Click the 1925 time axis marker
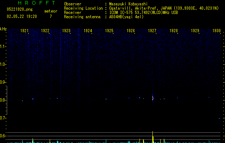Image resolution: width=225 pixels, height=143 pixels. tap(109, 31)
